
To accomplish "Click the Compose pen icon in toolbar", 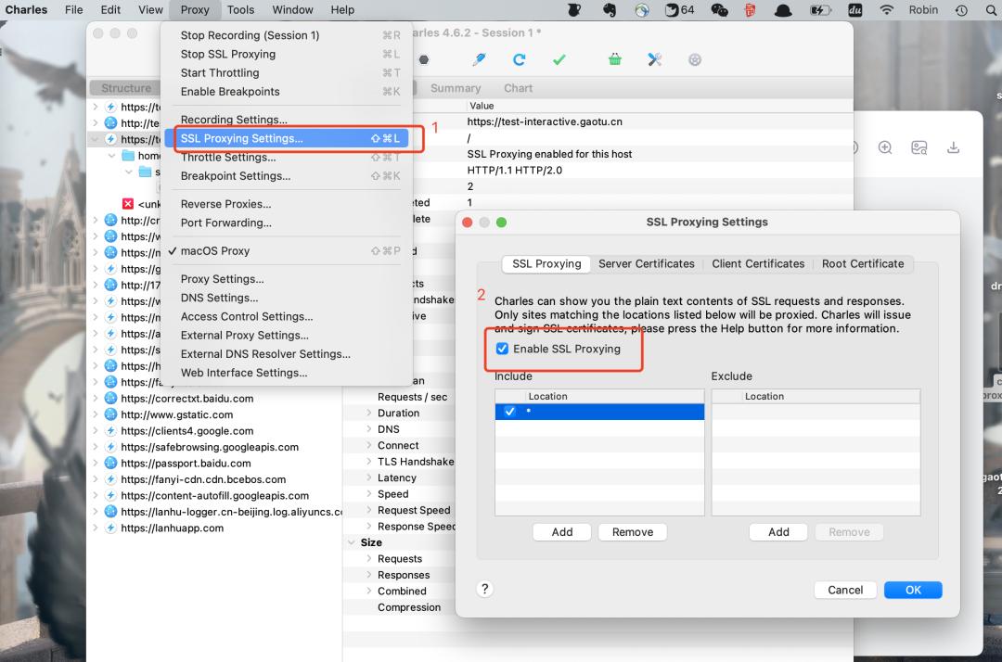I will pos(479,59).
